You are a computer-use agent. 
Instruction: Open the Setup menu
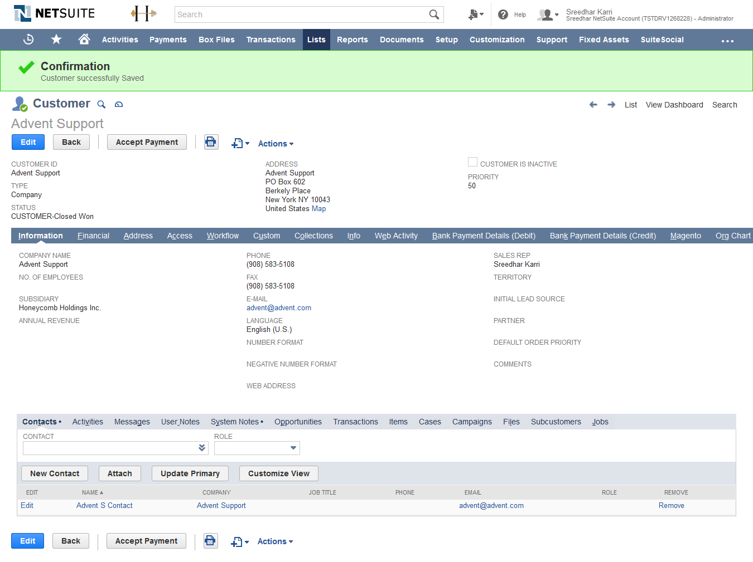(447, 40)
